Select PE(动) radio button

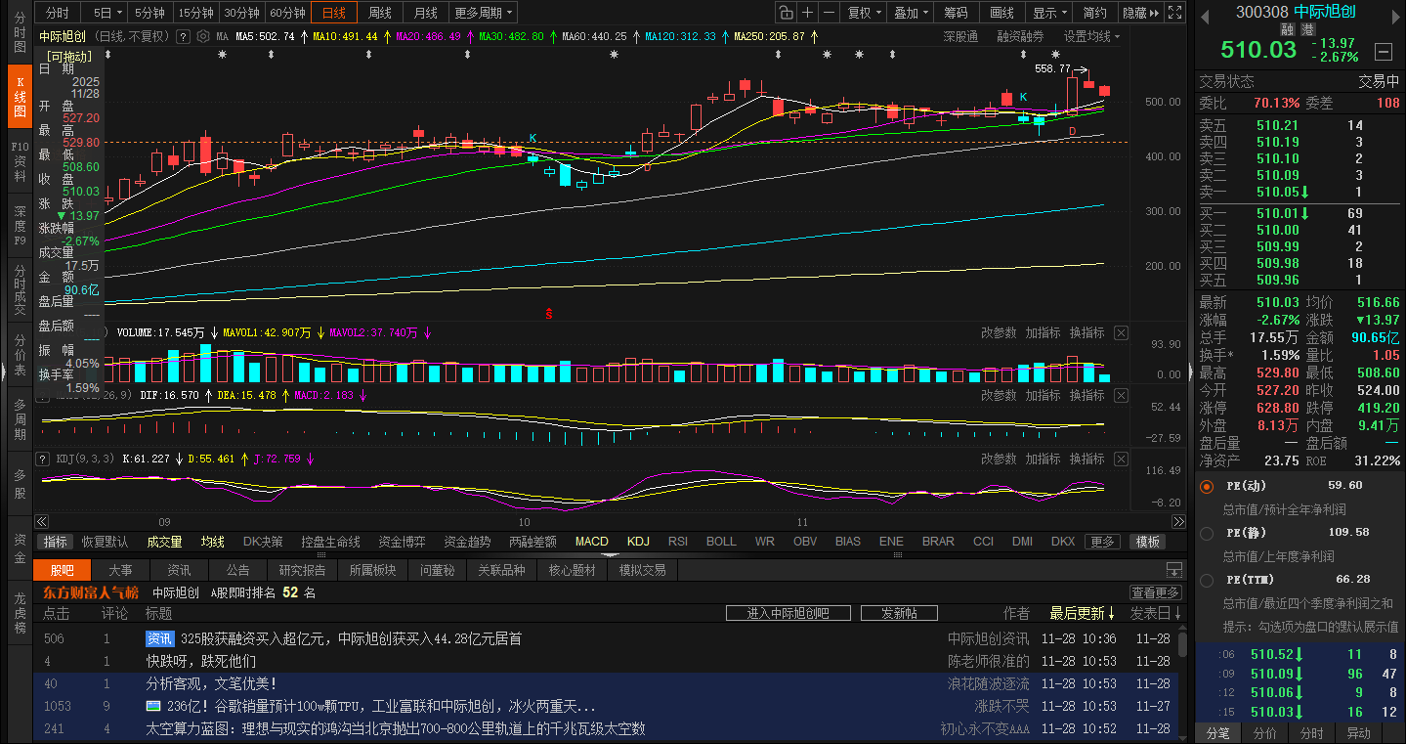pos(1206,486)
